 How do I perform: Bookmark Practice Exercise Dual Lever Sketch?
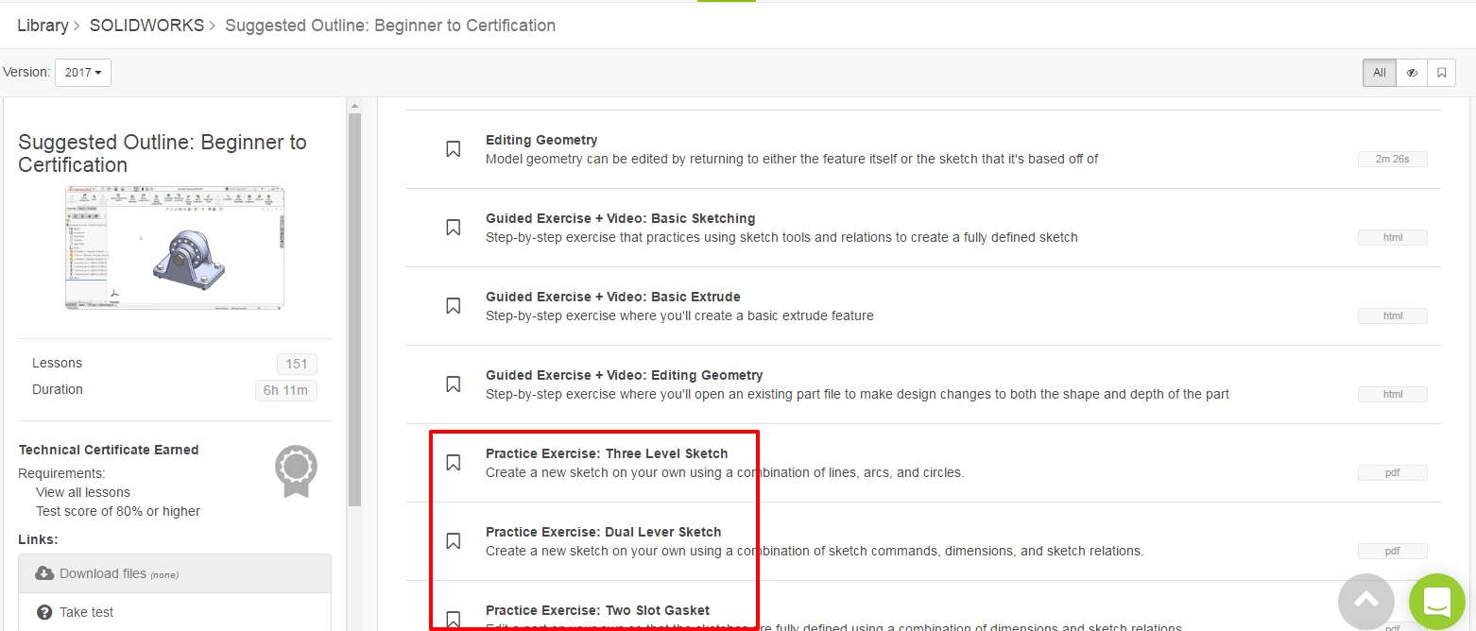[x=454, y=541]
